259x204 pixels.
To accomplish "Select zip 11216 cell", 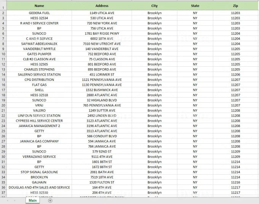I will 235,182.
